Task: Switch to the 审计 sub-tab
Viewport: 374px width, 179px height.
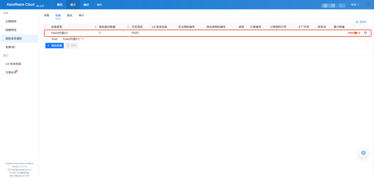Action: (x=81, y=15)
